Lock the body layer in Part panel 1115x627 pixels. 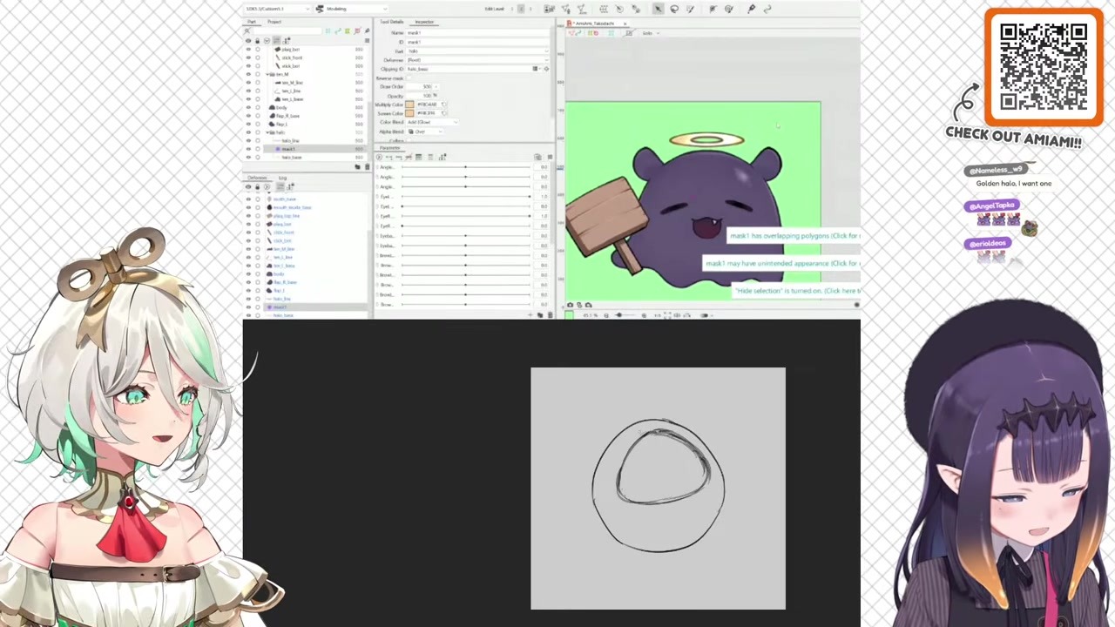(257, 107)
